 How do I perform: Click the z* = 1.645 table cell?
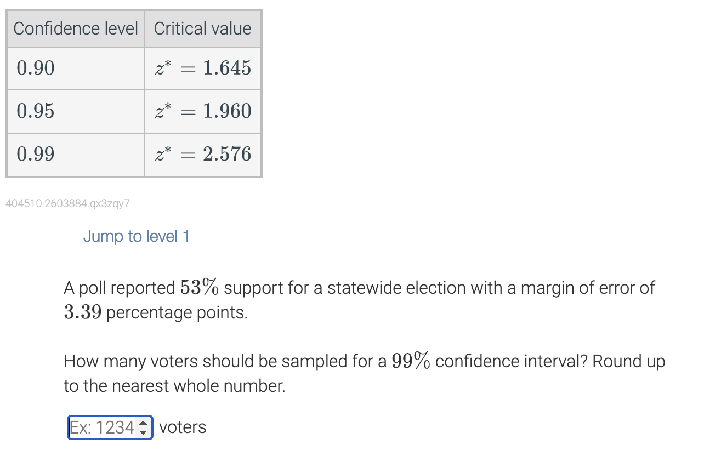click(x=202, y=69)
